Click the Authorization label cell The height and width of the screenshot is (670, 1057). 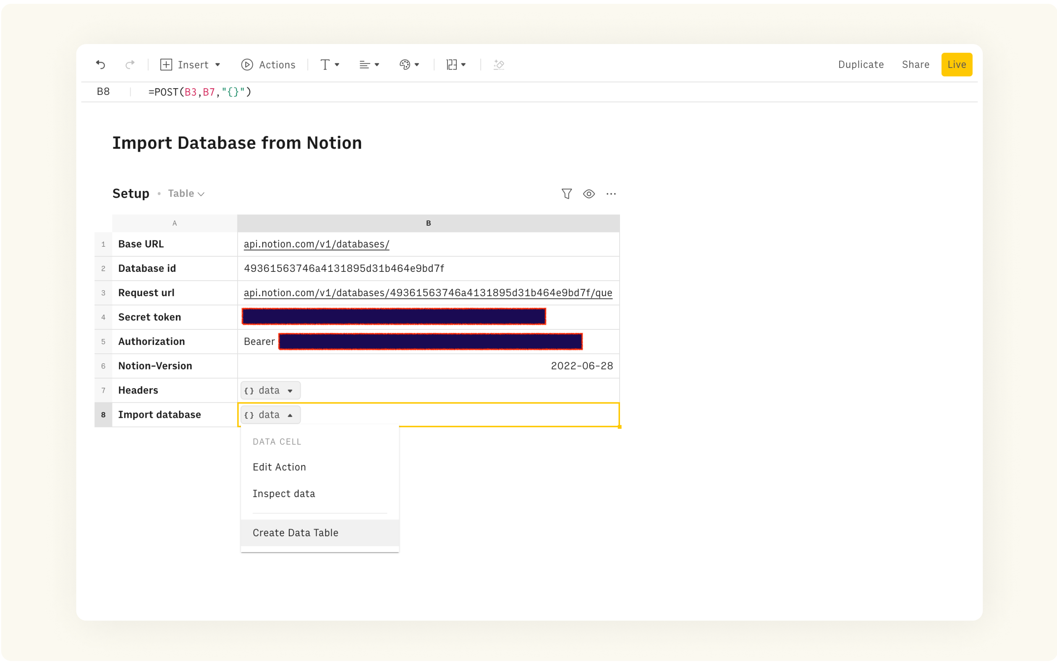[175, 342]
